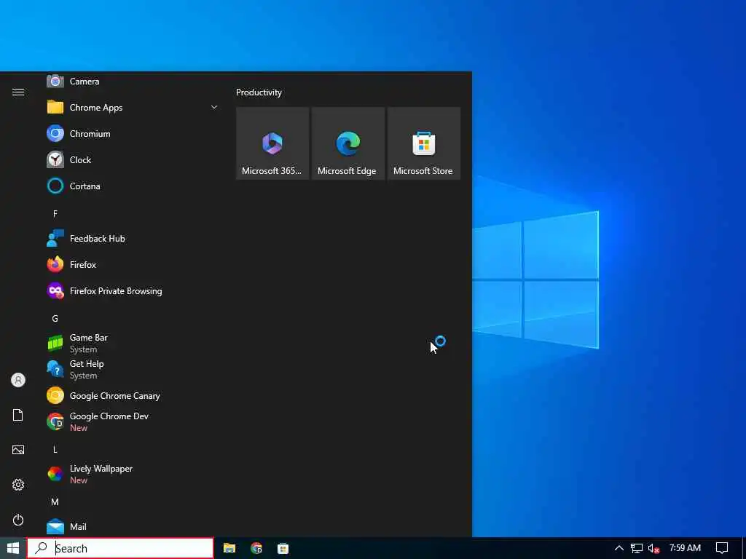Open Feedback Hub

coord(131,239)
